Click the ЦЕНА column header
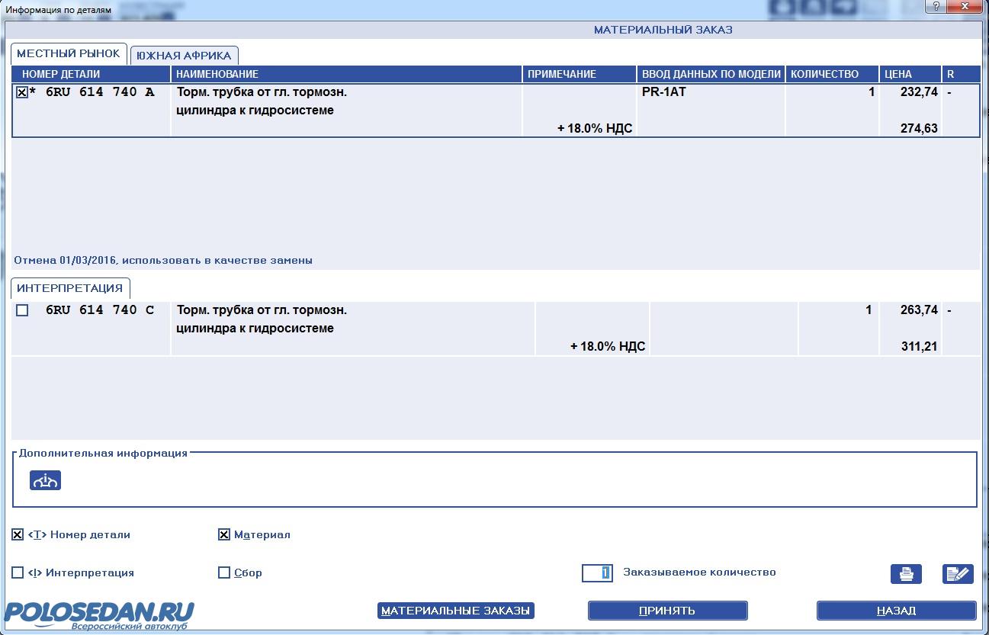This screenshot has height=635, width=989. (x=910, y=74)
